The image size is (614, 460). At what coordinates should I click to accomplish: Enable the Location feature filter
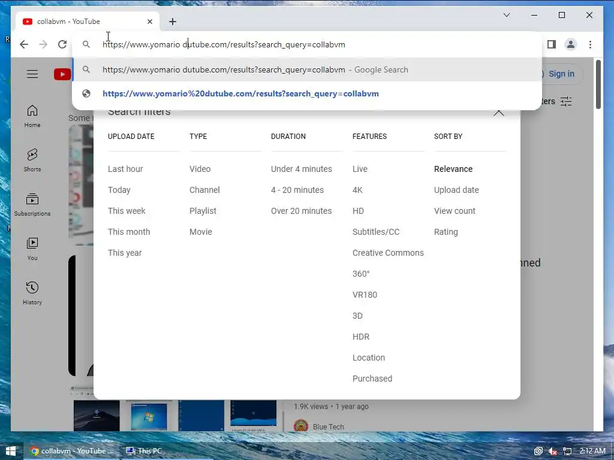tap(369, 358)
